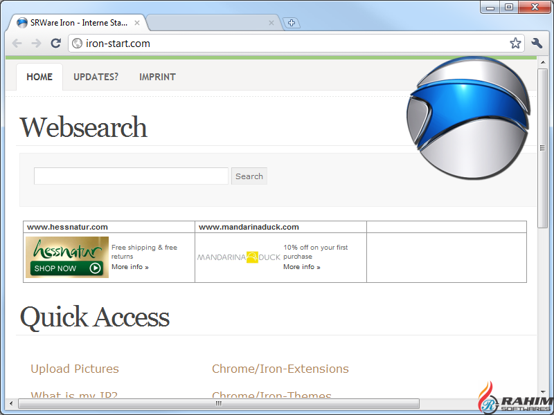
Task: Reload the page with the refresh icon
Action: click(56, 43)
